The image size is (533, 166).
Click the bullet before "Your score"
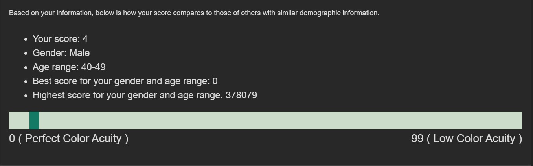click(x=26, y=39)
